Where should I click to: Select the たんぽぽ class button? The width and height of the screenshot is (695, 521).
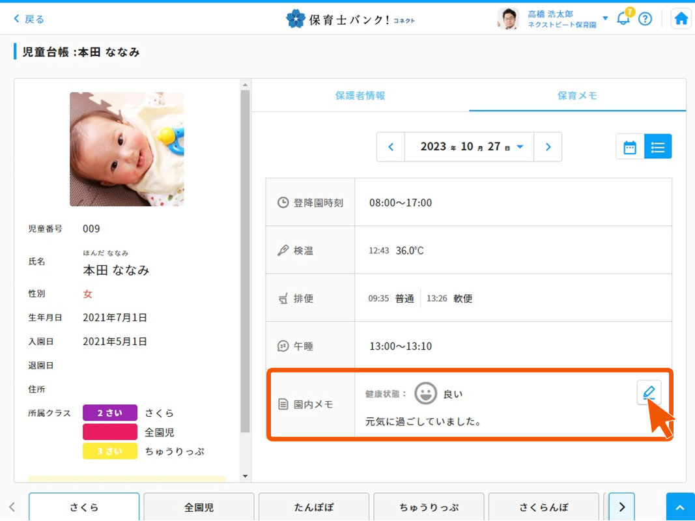tap(313, 507)
